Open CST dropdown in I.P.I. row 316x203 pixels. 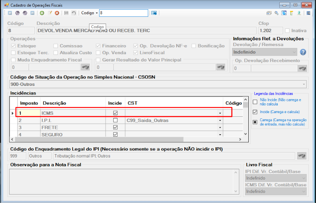pos(220,120)
